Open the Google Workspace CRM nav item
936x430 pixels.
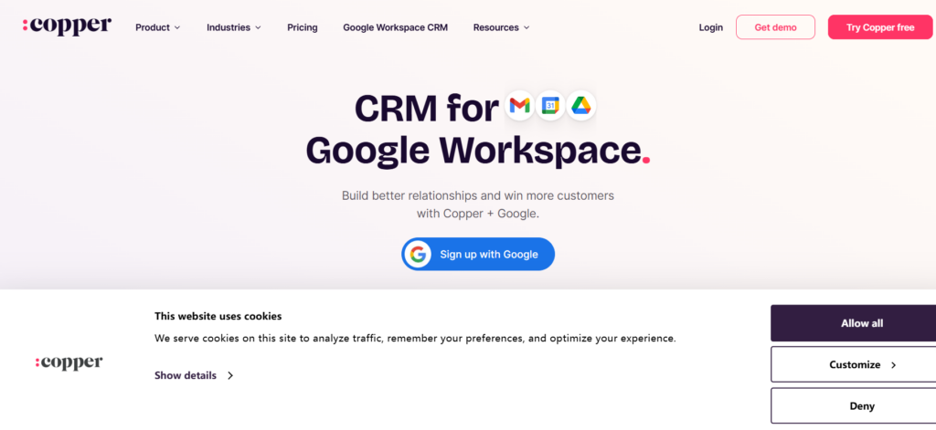click(395, 27)
